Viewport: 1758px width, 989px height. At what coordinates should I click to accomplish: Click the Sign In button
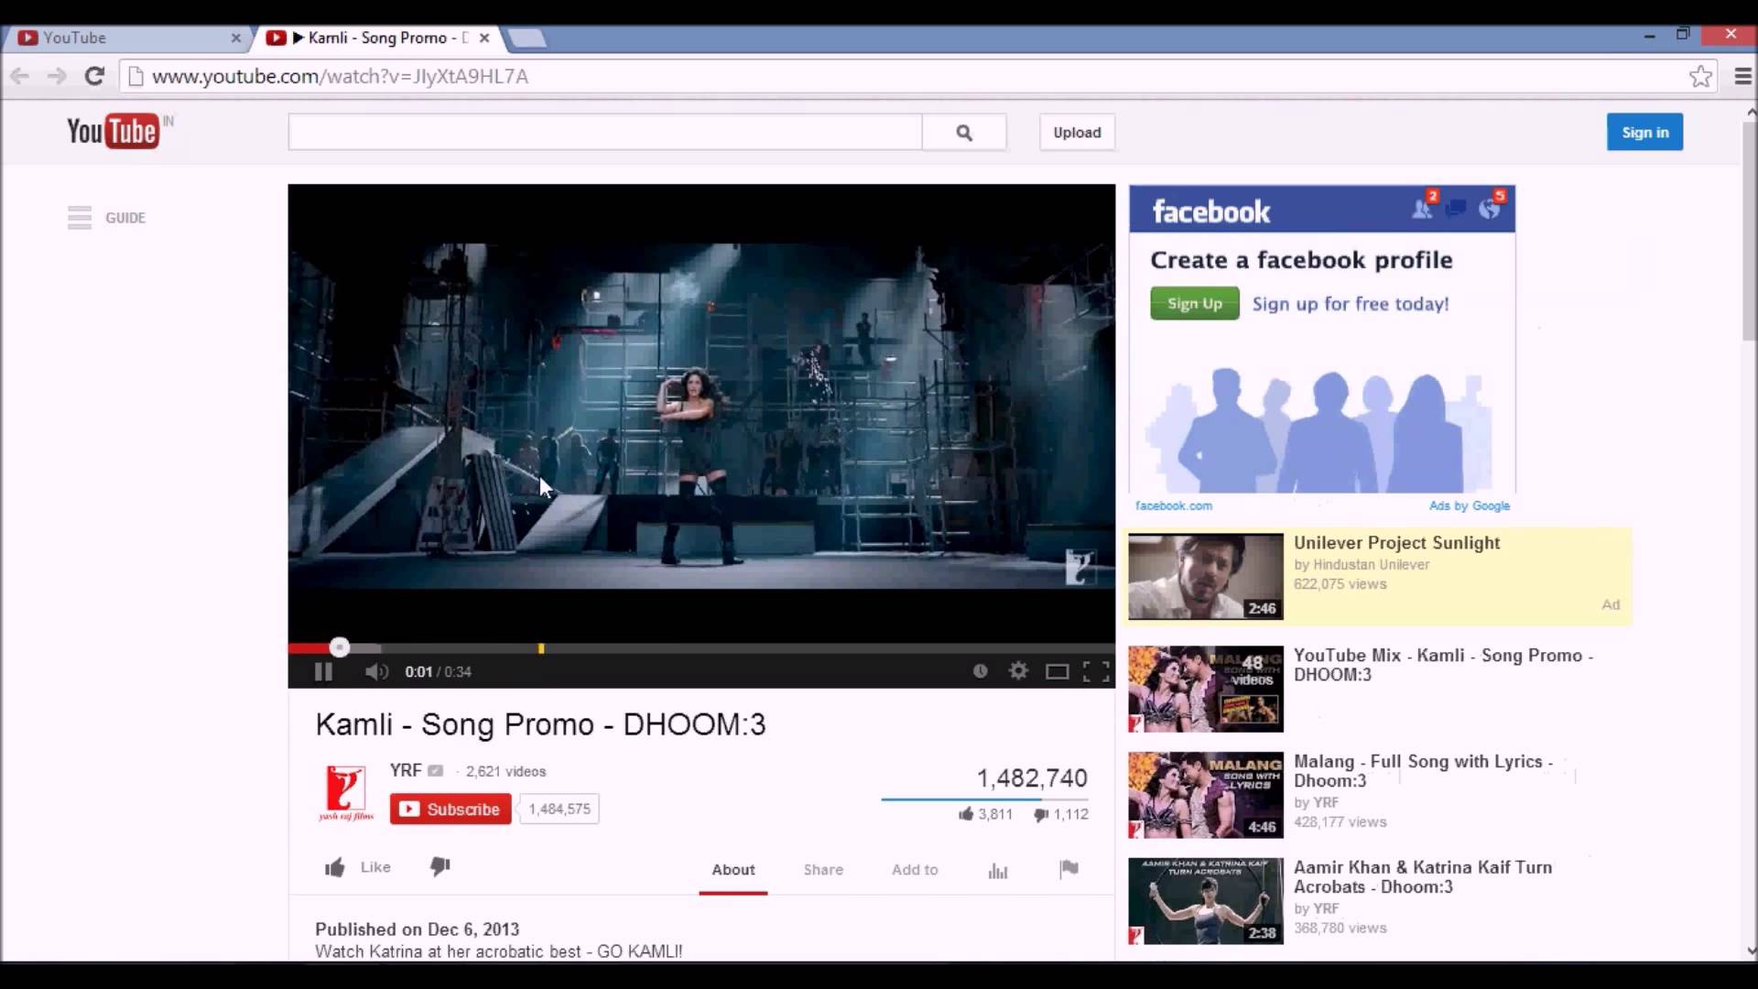1644,132
